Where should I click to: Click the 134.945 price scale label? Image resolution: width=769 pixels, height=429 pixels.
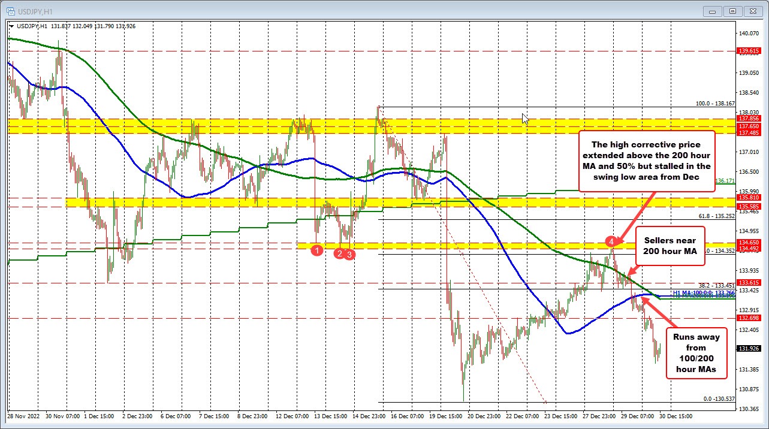coord(748,231)
